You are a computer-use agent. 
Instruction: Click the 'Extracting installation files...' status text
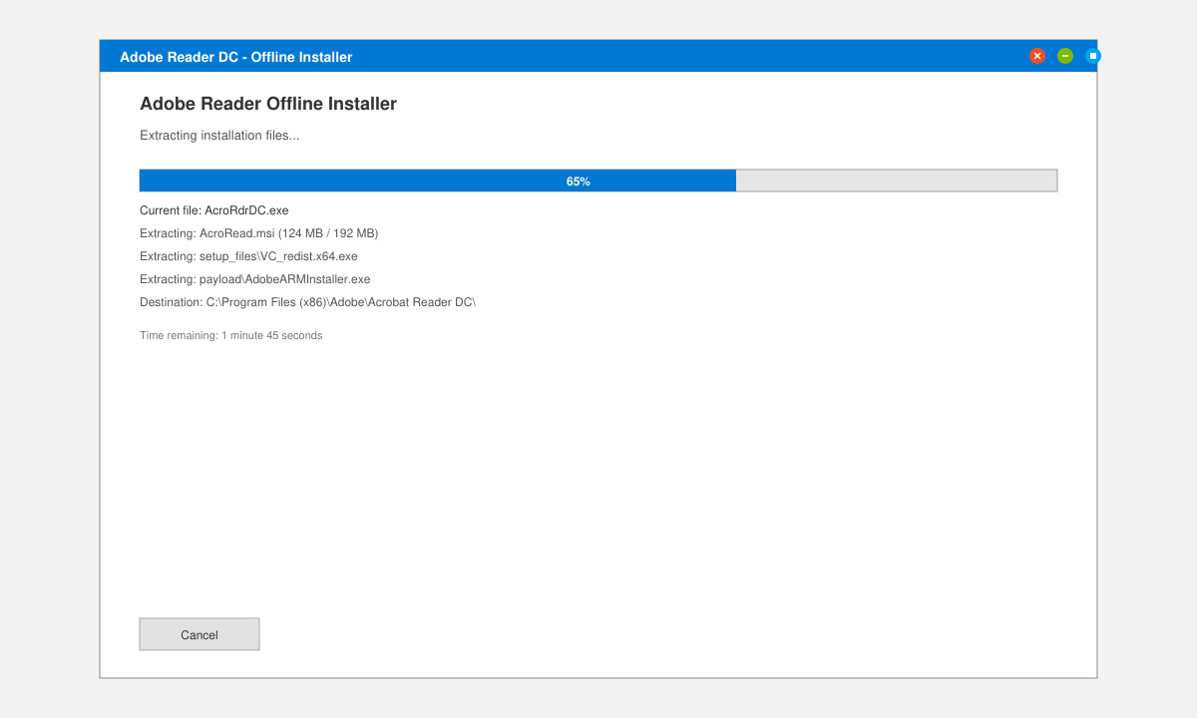(x=219, y=136)
